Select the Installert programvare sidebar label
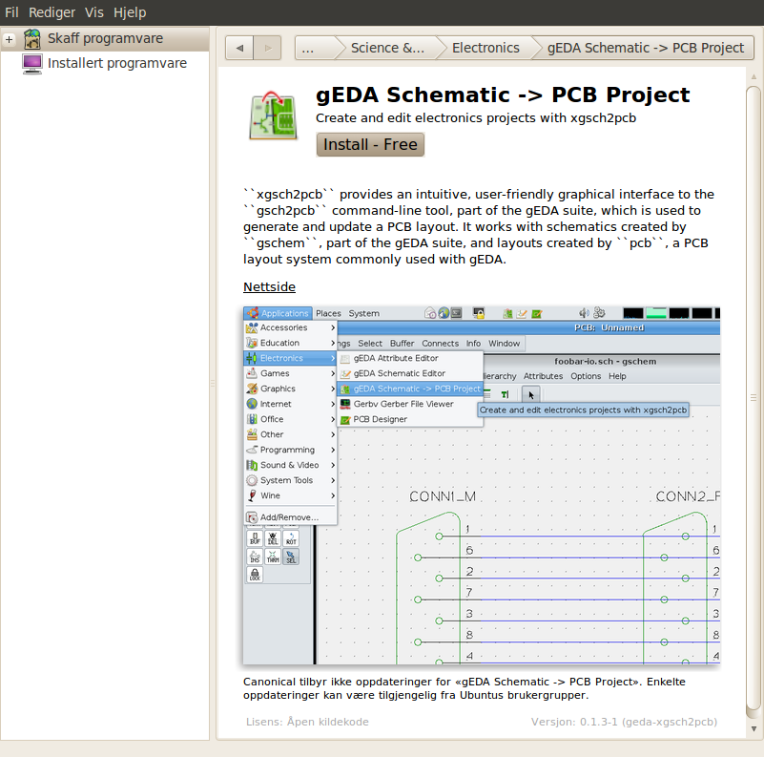This screenshot has width=764, height=757. [117, 63]
